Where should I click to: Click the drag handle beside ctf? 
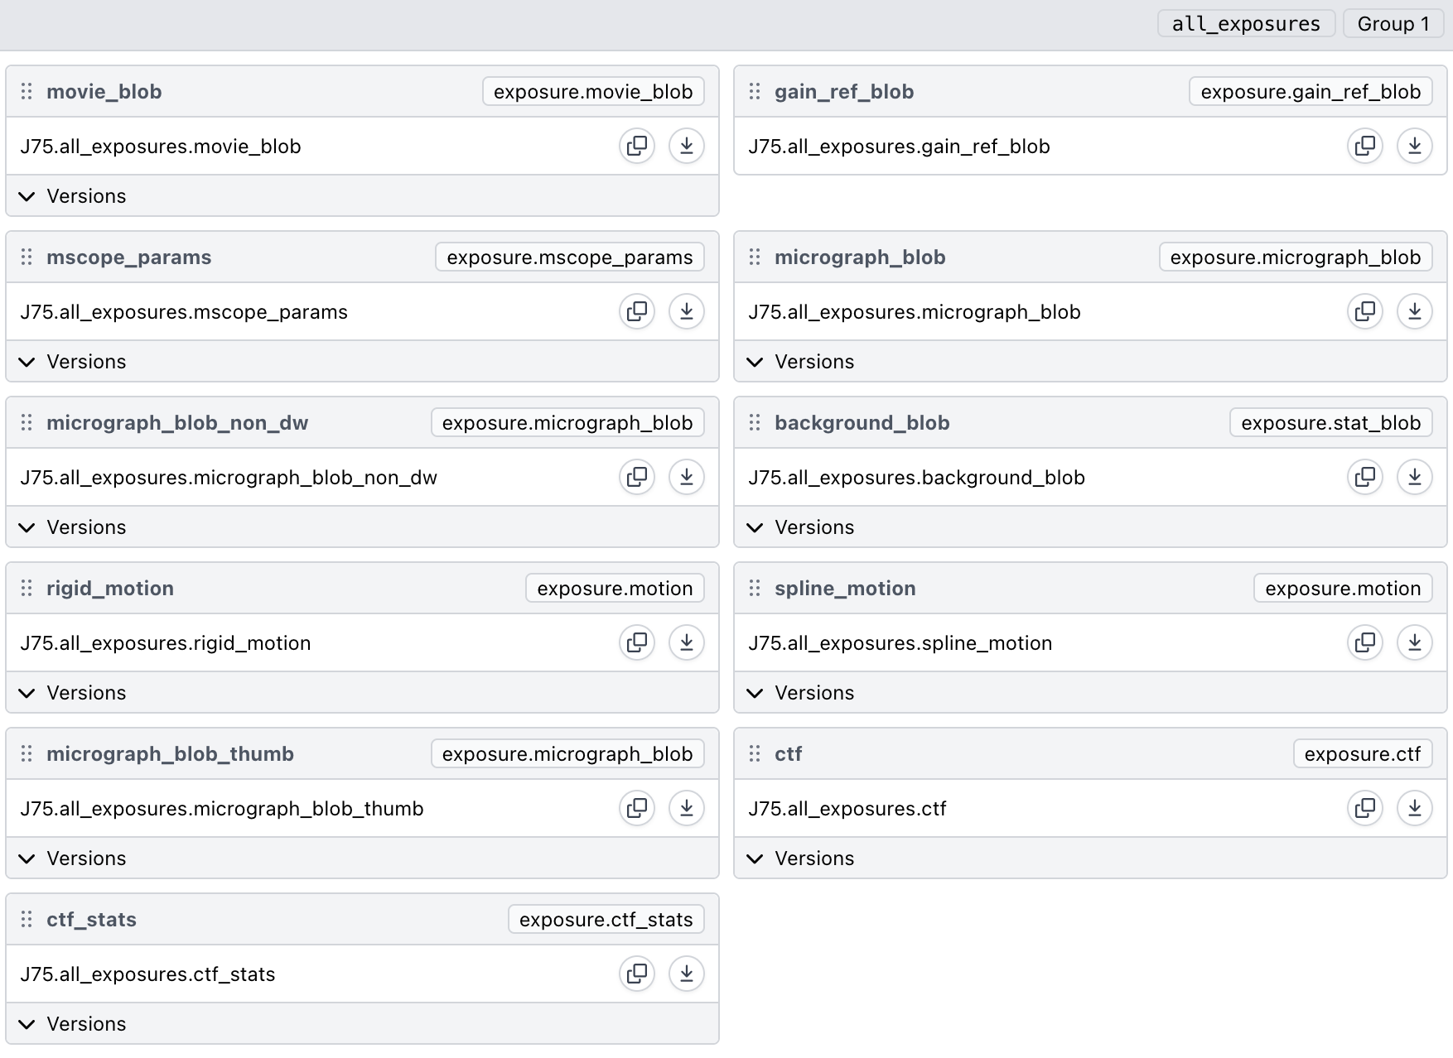pos(755,754)
